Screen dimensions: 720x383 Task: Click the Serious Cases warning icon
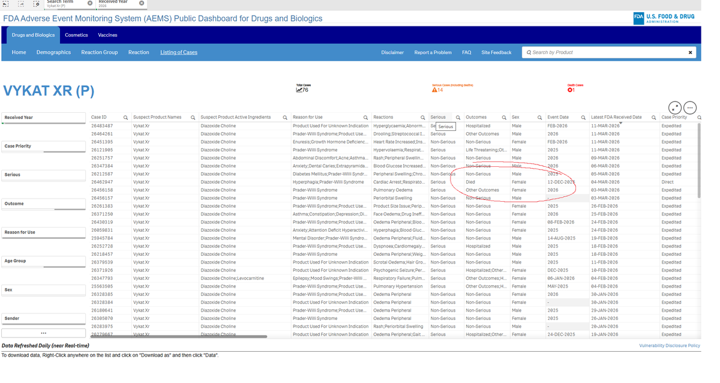[x=434, y=90]
